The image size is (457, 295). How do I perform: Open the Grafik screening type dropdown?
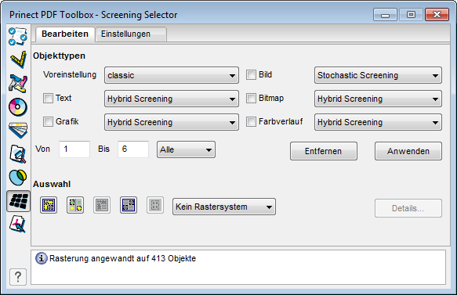click(x=172, y=122)
